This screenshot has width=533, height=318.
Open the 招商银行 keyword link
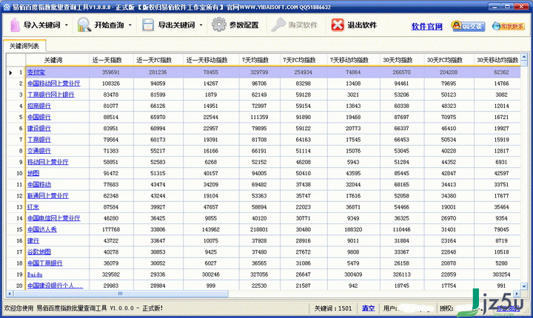39,106
